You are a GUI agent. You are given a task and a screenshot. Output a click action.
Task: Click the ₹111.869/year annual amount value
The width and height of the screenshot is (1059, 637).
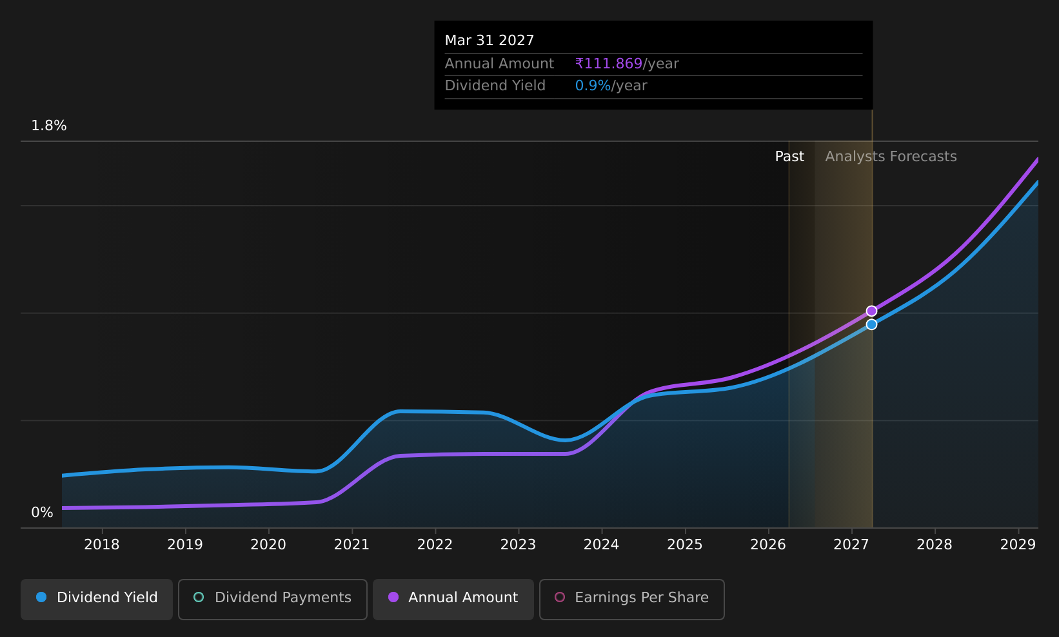[627, 64]
